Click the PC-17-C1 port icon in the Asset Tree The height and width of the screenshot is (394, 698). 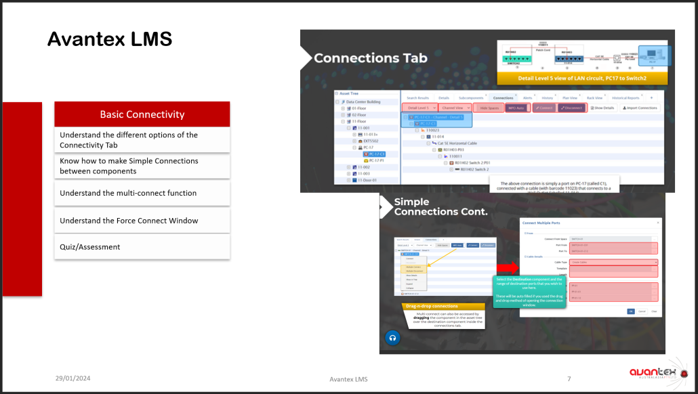tap(366, 154)
